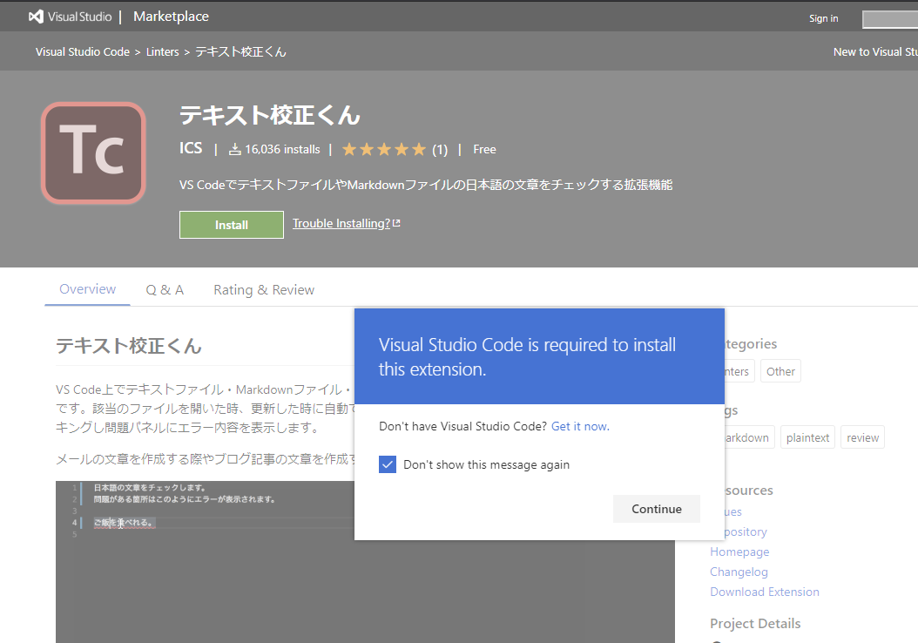The image size is (918, 643).
Task: Open the Linters breadcrumb category
Action: pos(162,51)
